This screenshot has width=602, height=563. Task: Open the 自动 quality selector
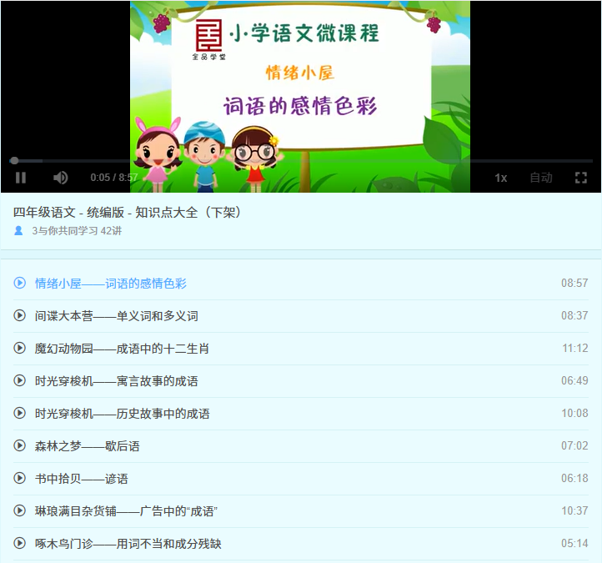pyautogui.click(x=541, y=178)
